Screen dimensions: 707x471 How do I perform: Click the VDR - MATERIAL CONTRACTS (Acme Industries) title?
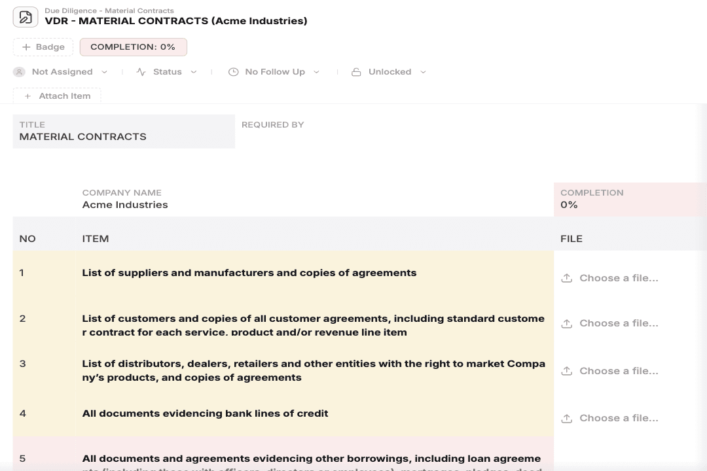[x=176, y=21]
